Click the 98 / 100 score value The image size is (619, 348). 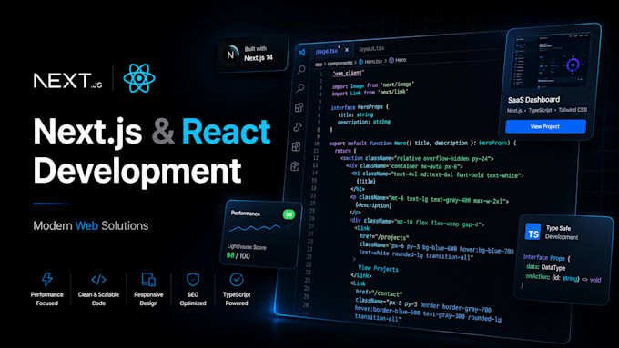coord(238,256)
